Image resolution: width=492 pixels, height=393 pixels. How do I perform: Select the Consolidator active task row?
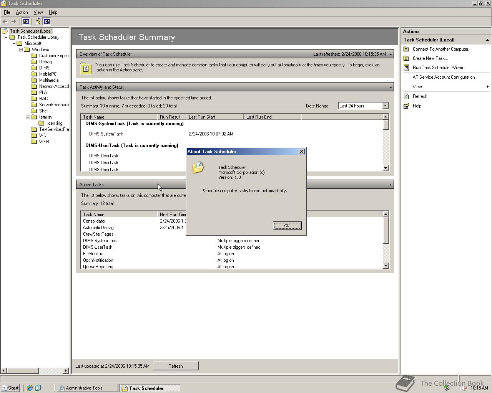click(232, 221)
